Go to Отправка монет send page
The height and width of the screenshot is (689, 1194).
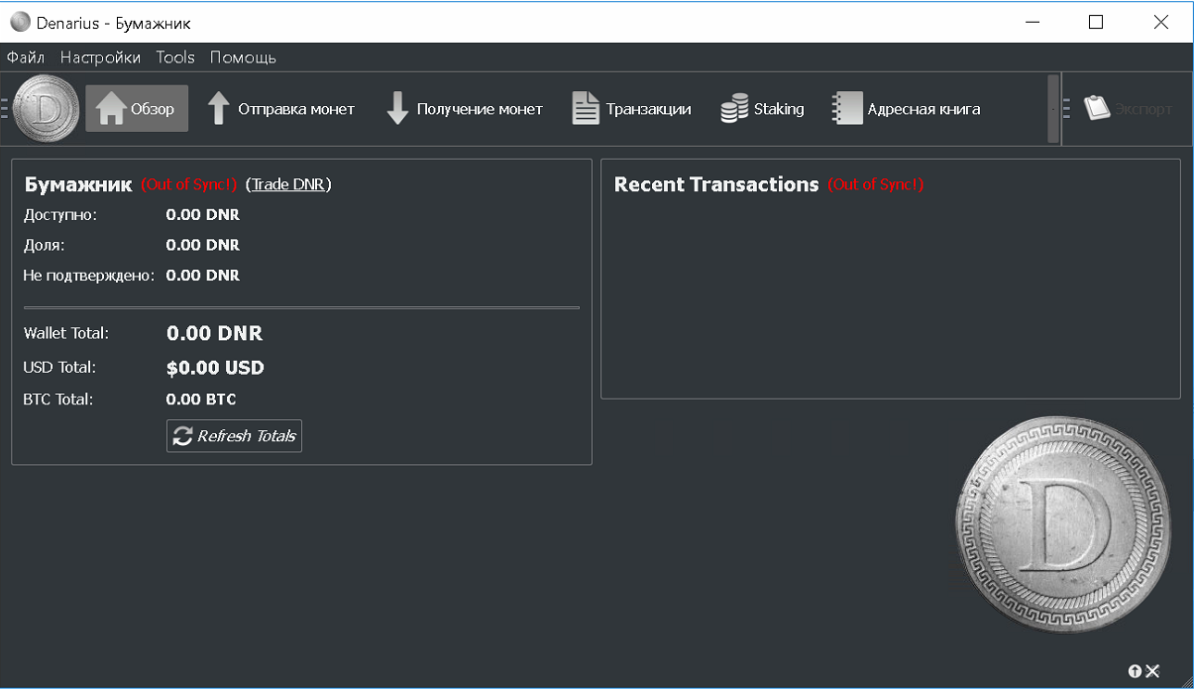pyautogui.click(x=280, y=109)
